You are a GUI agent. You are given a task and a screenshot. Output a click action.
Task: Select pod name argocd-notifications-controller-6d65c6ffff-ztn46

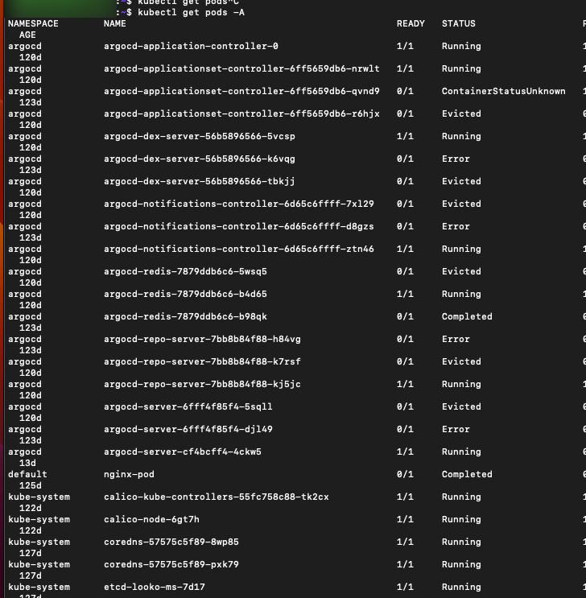(239, 249)
